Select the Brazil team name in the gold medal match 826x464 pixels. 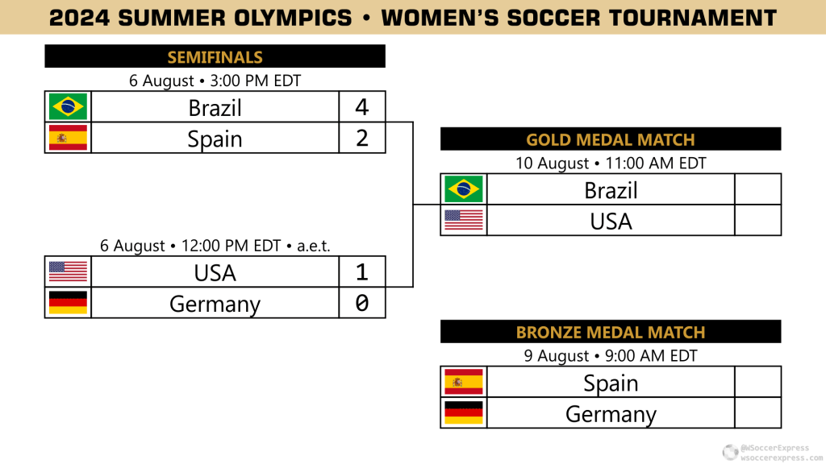tap(611, 190)
